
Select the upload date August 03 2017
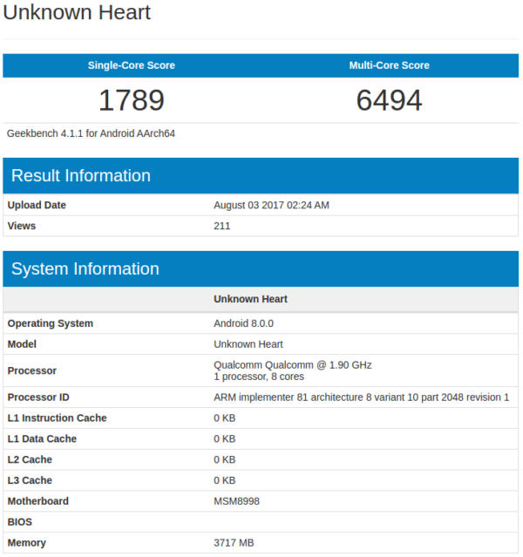coord(271,206)
